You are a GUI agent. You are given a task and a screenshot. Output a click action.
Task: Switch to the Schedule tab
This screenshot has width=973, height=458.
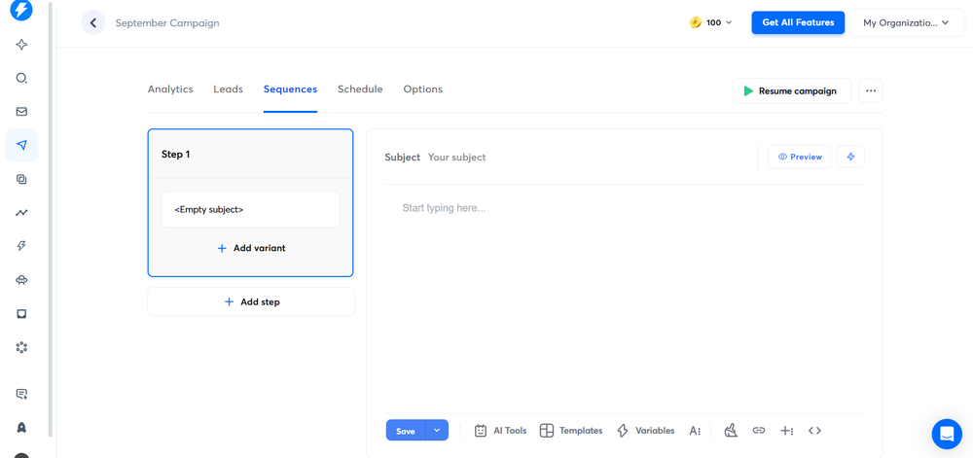point(360,89)
